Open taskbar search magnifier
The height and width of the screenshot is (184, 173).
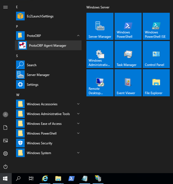[x=18, y=179]
